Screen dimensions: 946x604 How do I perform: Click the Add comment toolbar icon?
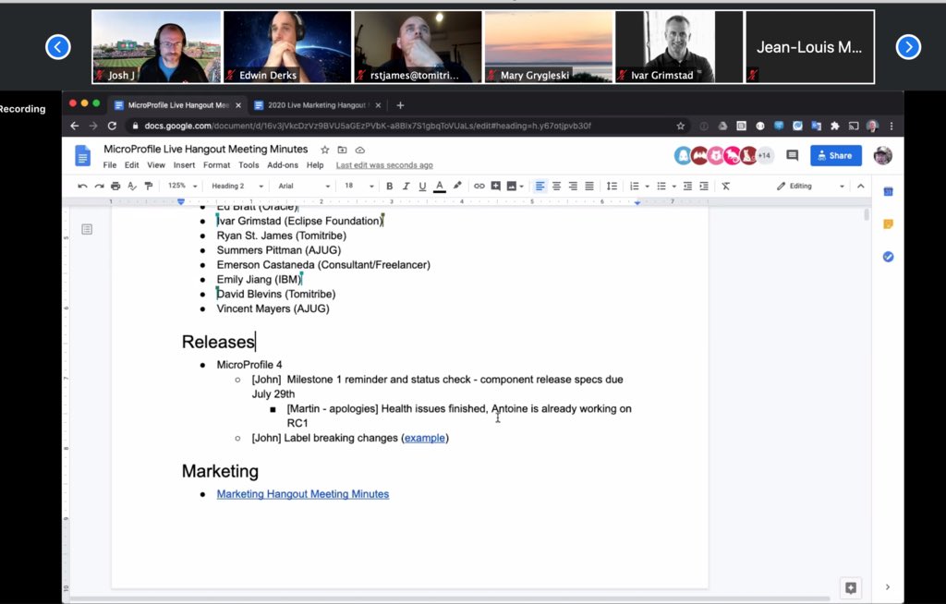pos(495,186)
